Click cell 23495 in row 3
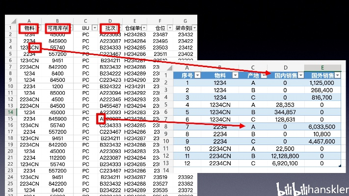 click(160, 41)
